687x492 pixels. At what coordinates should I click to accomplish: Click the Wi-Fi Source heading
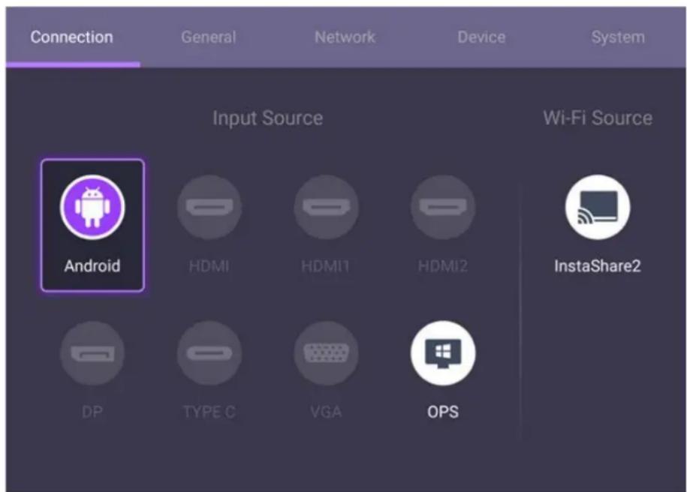(x=598, y=118)
